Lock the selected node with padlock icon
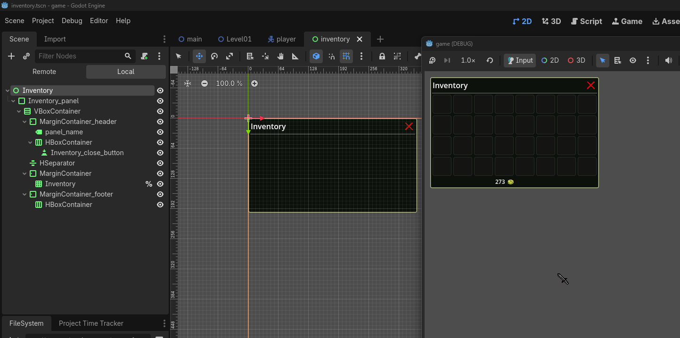Screen dimensions: 680x338 point(382,56)
